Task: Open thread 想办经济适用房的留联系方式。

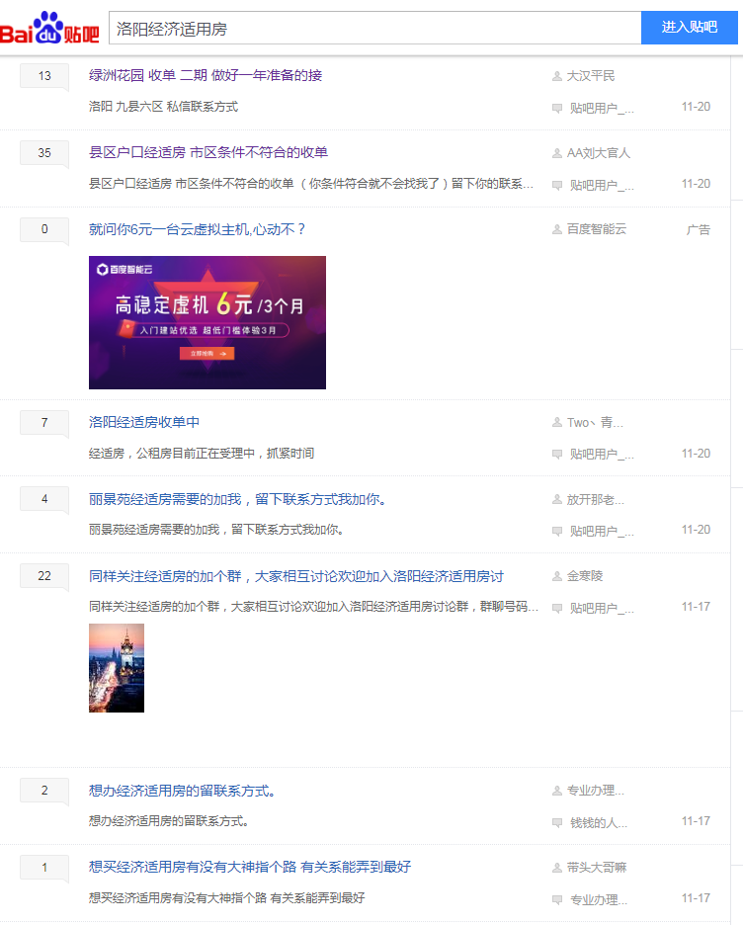Action: click(182, 791)
